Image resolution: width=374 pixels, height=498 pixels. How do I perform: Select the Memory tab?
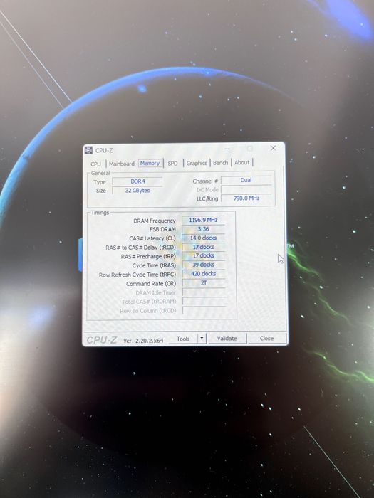coord(150,163)
